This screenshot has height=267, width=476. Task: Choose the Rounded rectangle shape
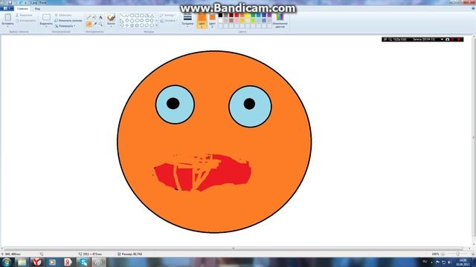point(142,16)
